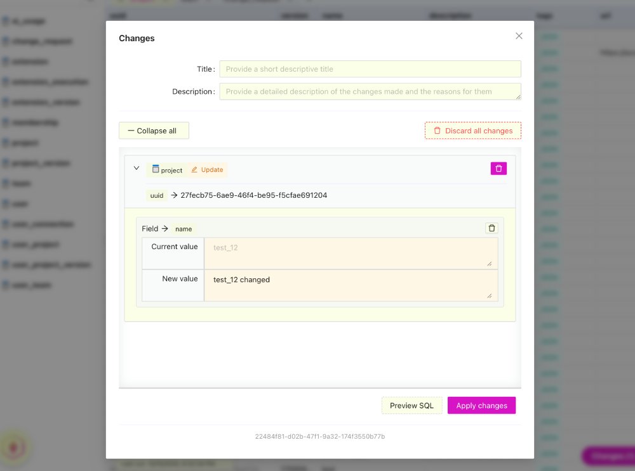Click the uuid badge in the change entry

156,195
